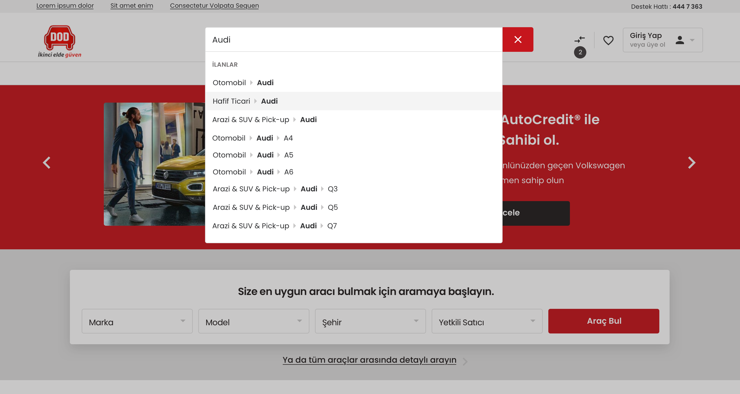Choose Arazi & SUV & Pick-up Audi Q3
Screen dimensions: 740x394
354,189
